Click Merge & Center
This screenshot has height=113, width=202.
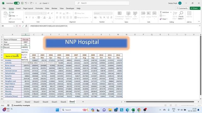tap(82, 18)
